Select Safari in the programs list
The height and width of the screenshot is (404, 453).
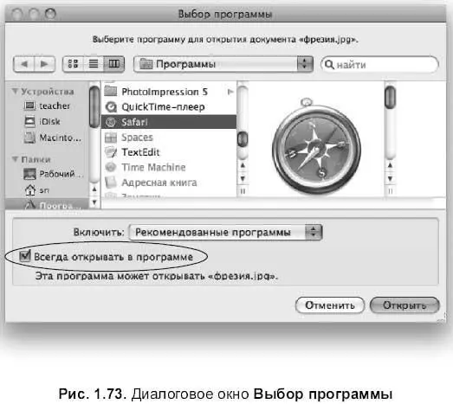168,122
